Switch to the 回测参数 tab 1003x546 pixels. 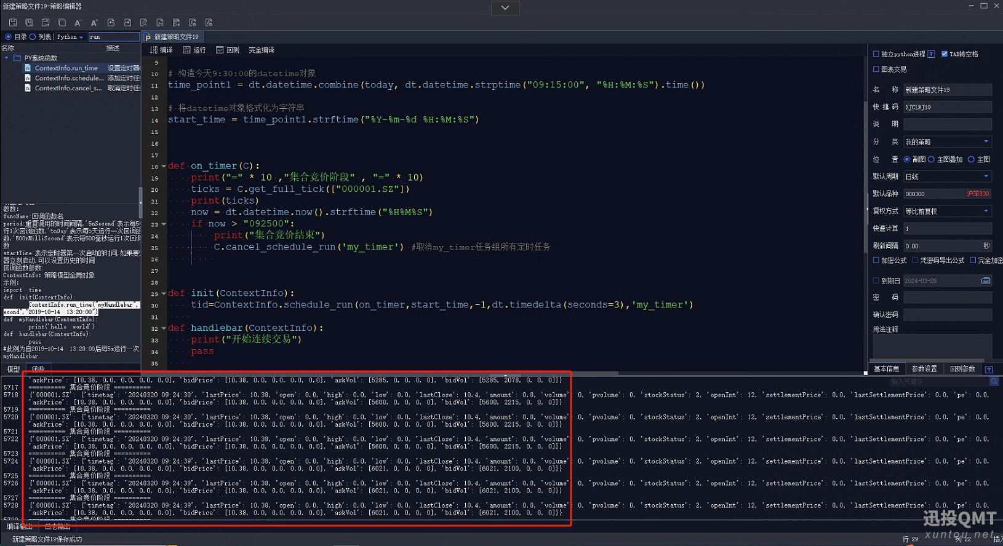(962, 369)
